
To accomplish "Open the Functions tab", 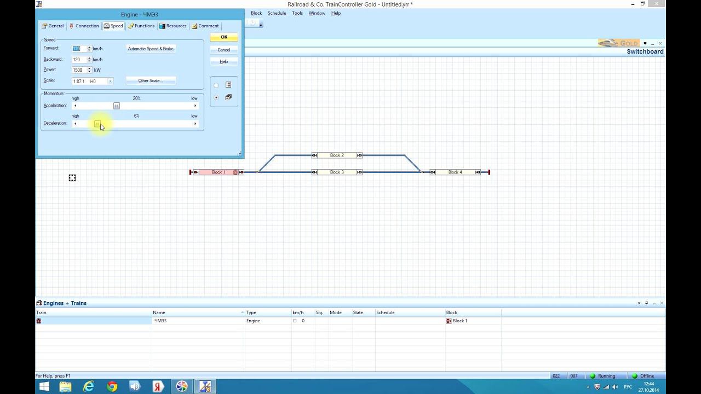I will coord(141,26).
